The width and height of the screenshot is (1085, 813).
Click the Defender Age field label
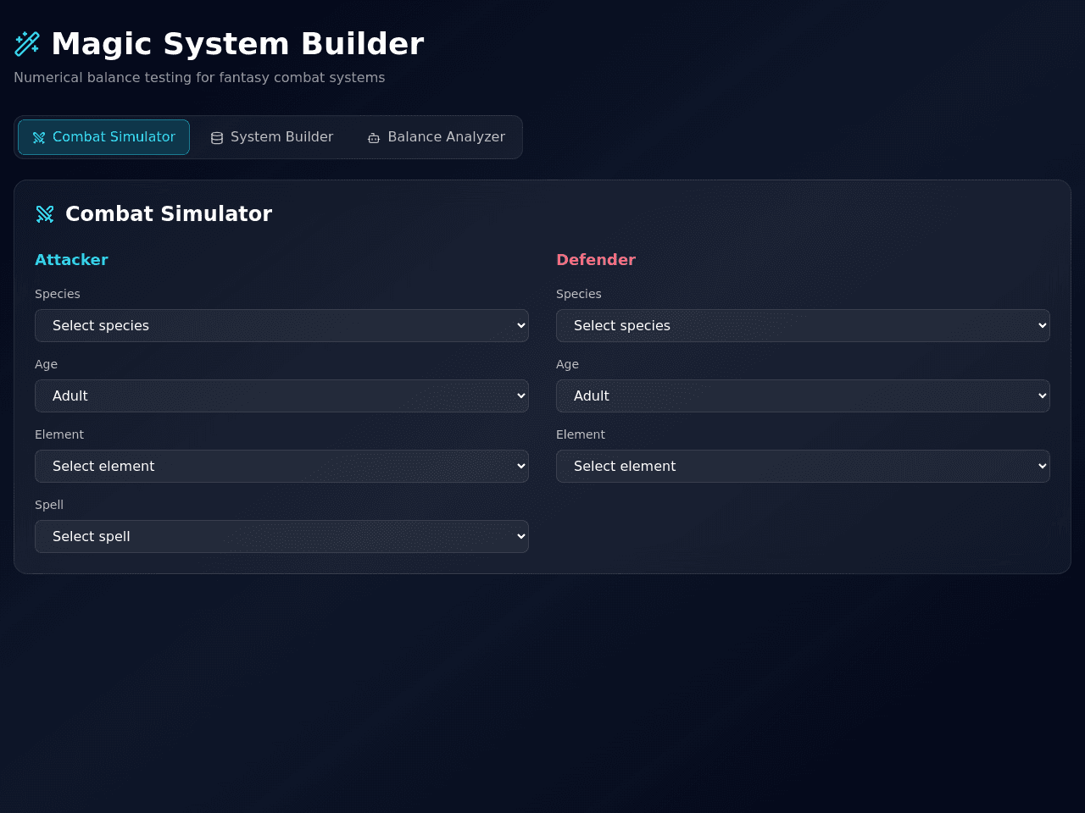(567, 364)
